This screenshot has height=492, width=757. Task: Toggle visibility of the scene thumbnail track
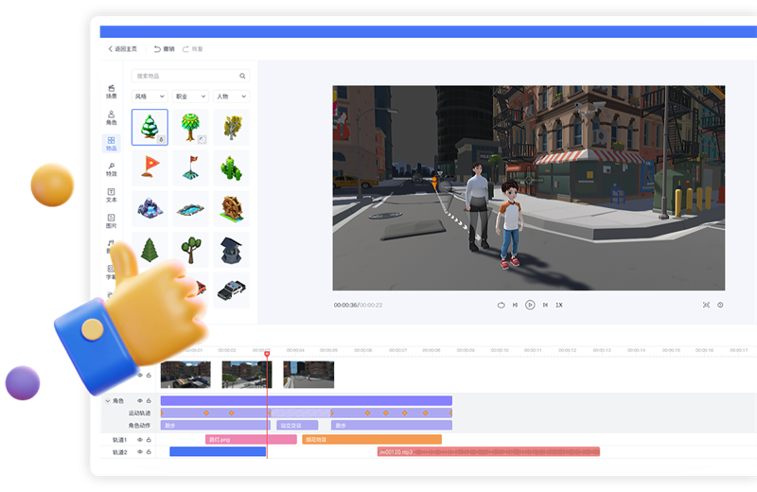click(x=140, y=376)
